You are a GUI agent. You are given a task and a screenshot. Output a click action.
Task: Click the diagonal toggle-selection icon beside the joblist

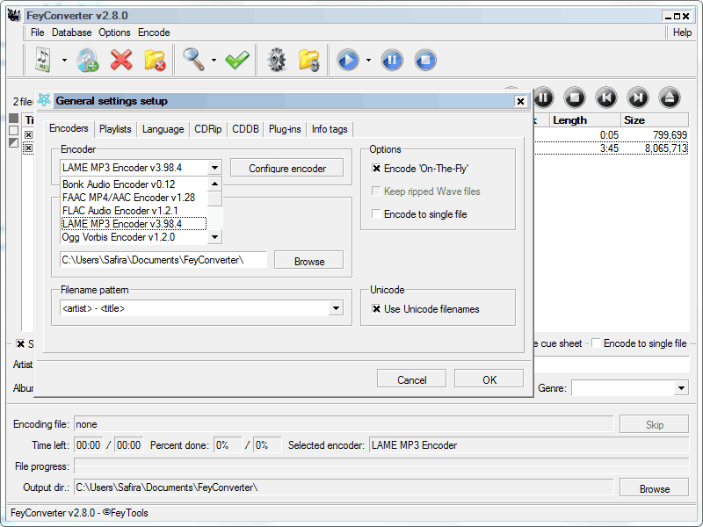(x=14, y=142)
